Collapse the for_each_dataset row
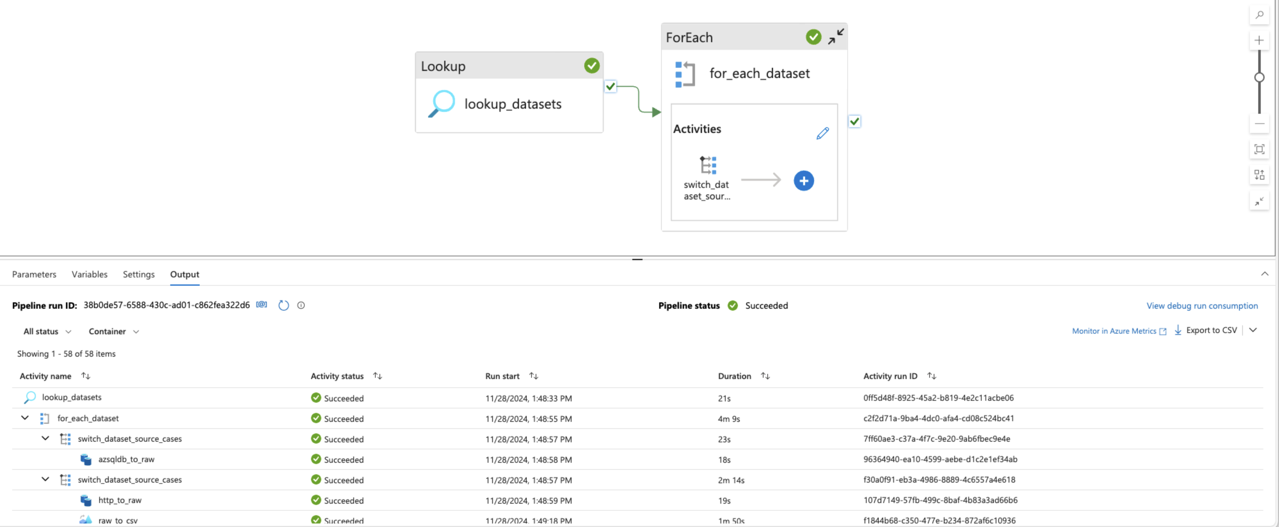 pos(25,418)
